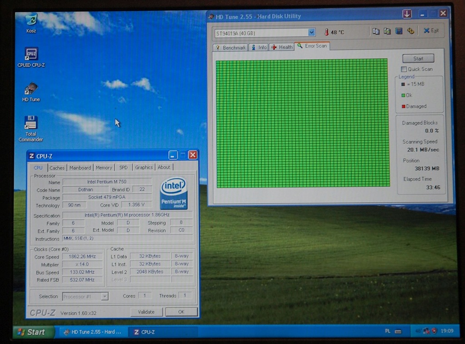
Task: Click the Position value 38139 MB
Action: click(427, 168)
